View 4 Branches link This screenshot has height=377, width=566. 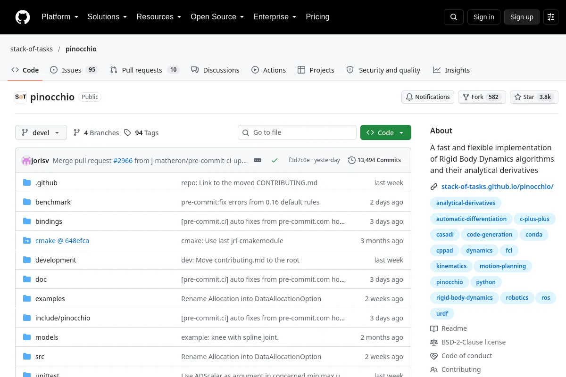(x=96, y=133)
